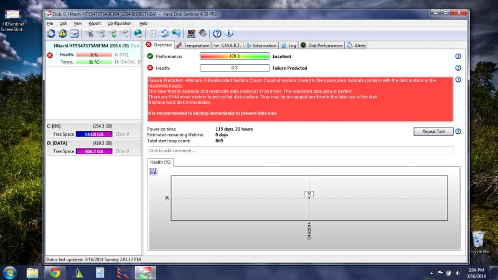
Task: Click the taskbar clock showing 2:04 PM
Action: (476, 273)
